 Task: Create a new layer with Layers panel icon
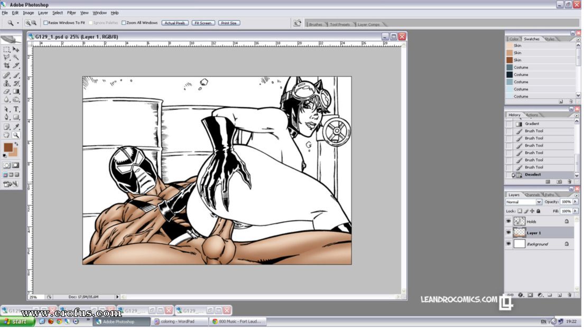pyautogui.click(x=559, y=295)
